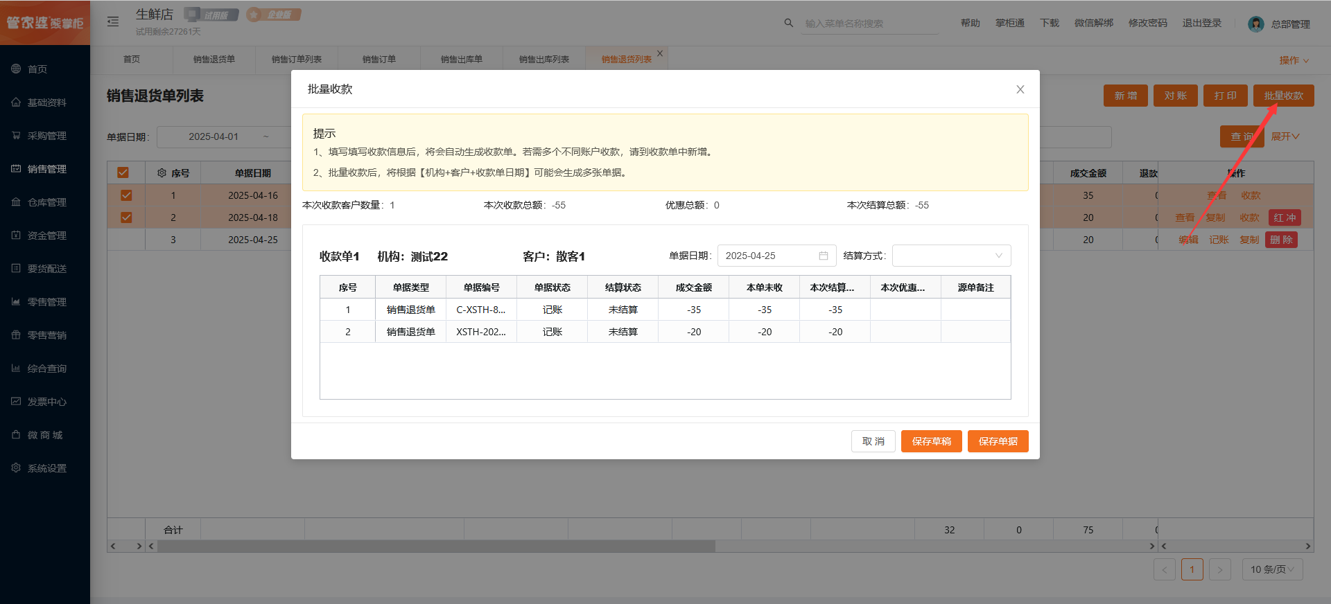The width and height of the screenshot is (1331, 604).
Task: Open the 10 条/页 page size dropdown
Action: coord(1272,569)
